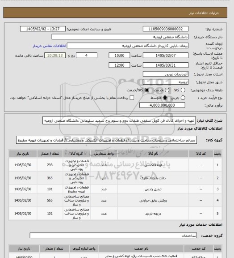Click the unit cell متر
Image resolution: width=234 pixels, height=258 pixels.
pyautogui.click(x=104, y=178)
